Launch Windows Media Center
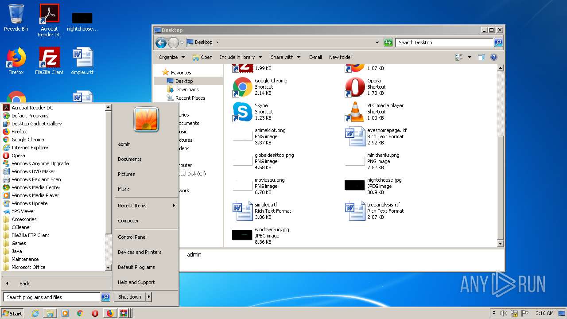Screen dimensions: 567x319 36,187
